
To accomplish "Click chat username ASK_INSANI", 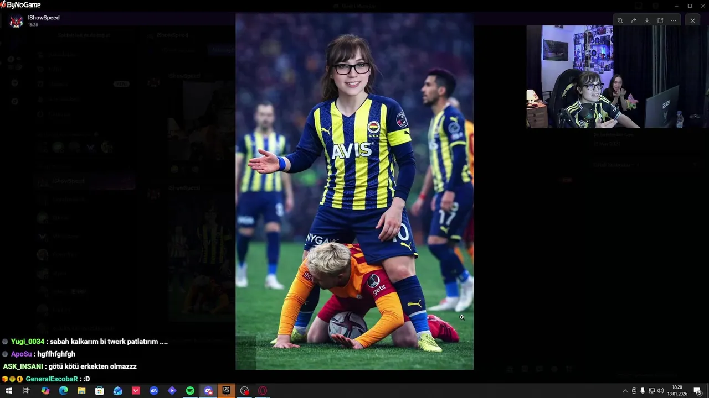I will 22,366.
